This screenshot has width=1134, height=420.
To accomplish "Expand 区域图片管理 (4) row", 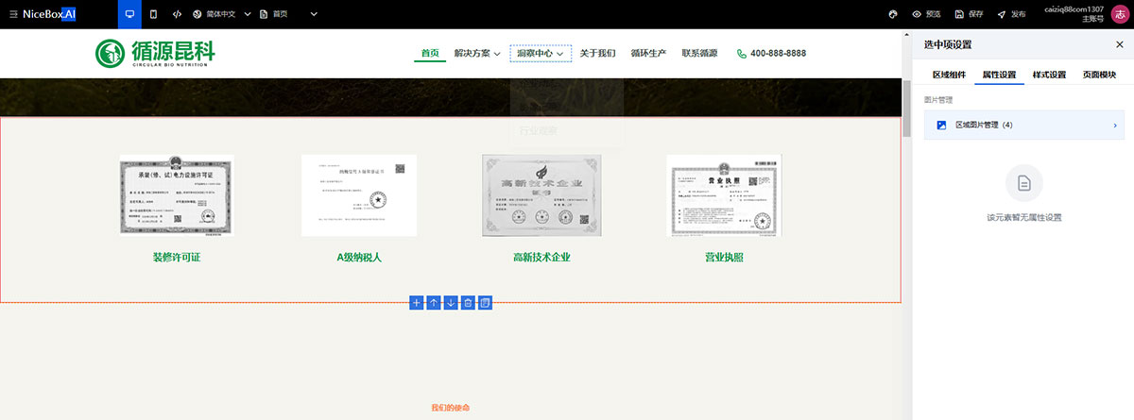I will [1024, 125].
